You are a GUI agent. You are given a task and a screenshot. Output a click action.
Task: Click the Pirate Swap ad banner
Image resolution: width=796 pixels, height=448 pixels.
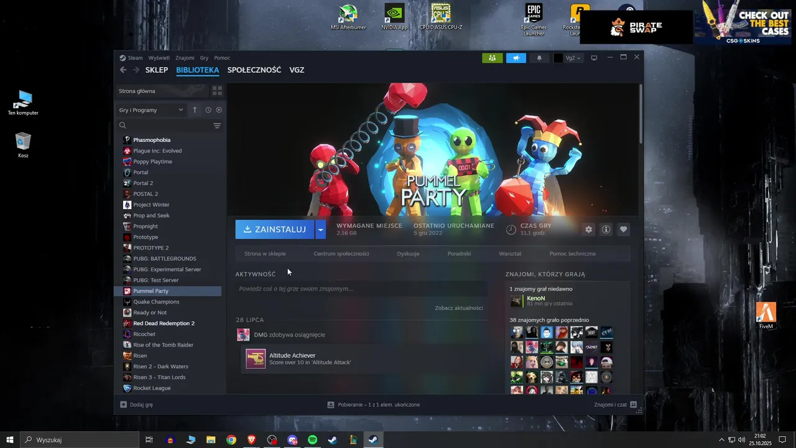(x=636, y=27)
